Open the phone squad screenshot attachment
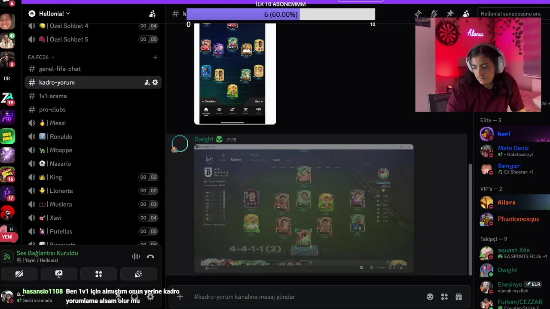 (x=235, y=74)
